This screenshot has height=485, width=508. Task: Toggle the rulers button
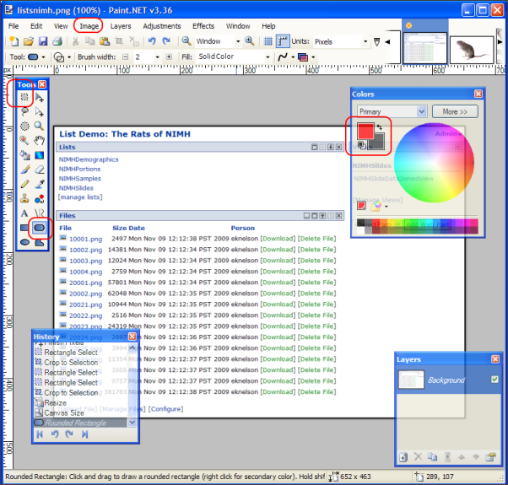click(x=283, y=41)
